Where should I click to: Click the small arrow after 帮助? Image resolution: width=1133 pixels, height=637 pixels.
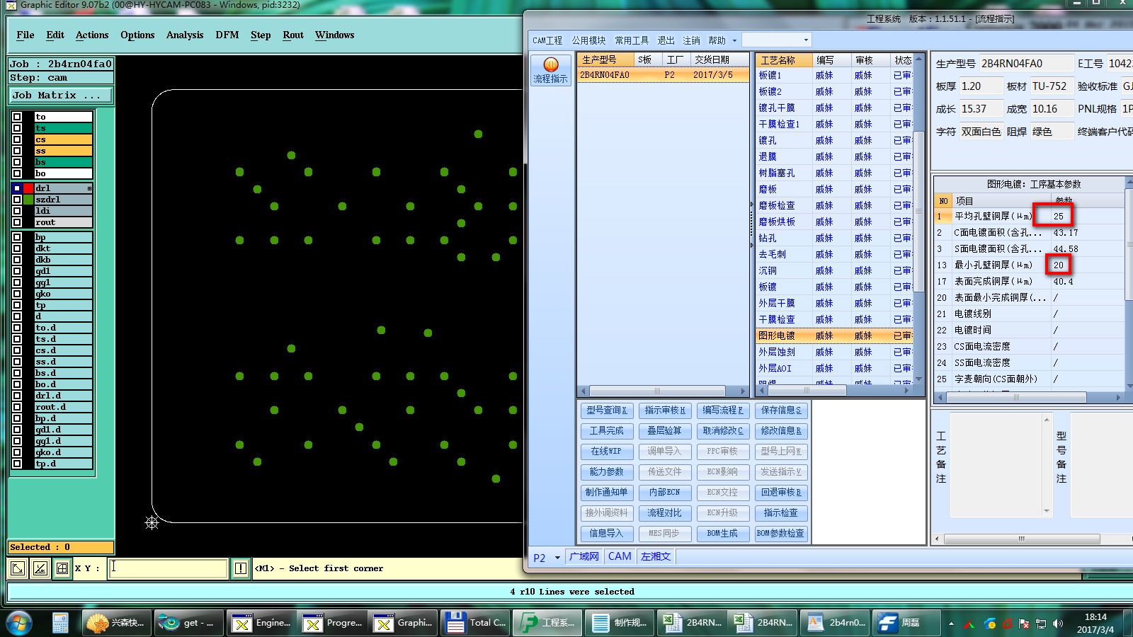[x=734, y=40]
